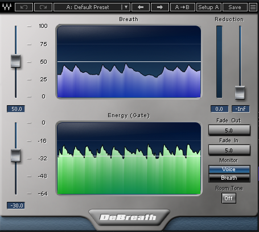This screenshot has width=259, height=232.
Task: Load next preset with right arrow
Action: [160, 7]
